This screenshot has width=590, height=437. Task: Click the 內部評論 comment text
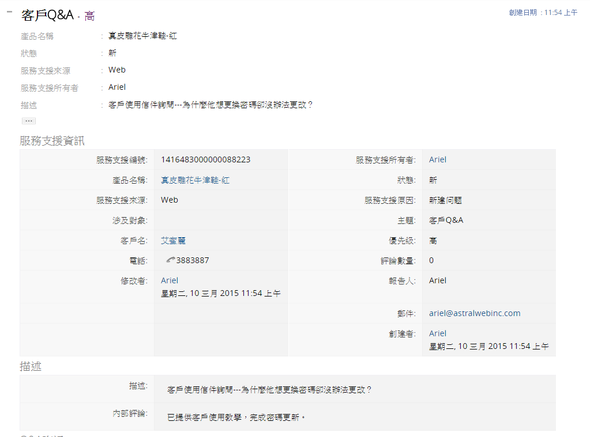point(236,416)
